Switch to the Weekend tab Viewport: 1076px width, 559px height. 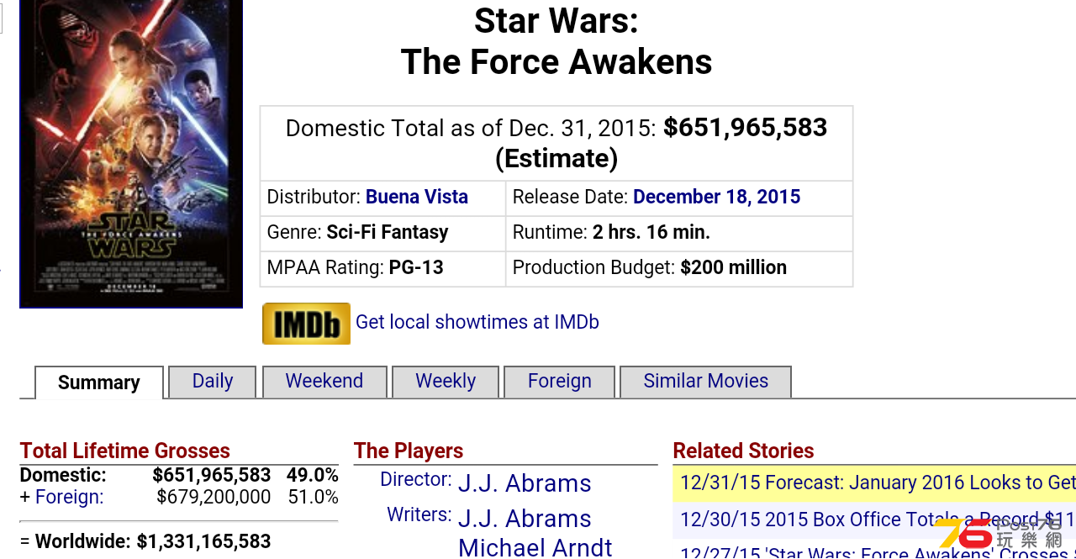click(x=324, y=382)
